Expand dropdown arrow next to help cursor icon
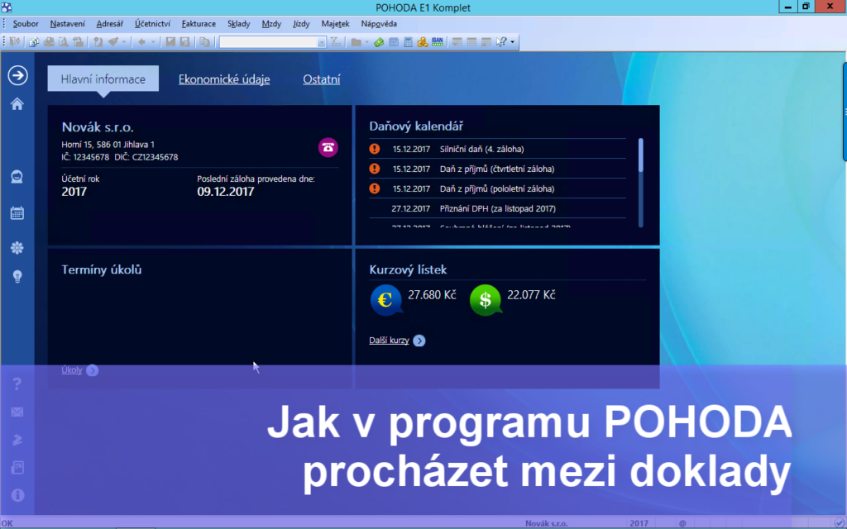 click(x=512, y=41)
